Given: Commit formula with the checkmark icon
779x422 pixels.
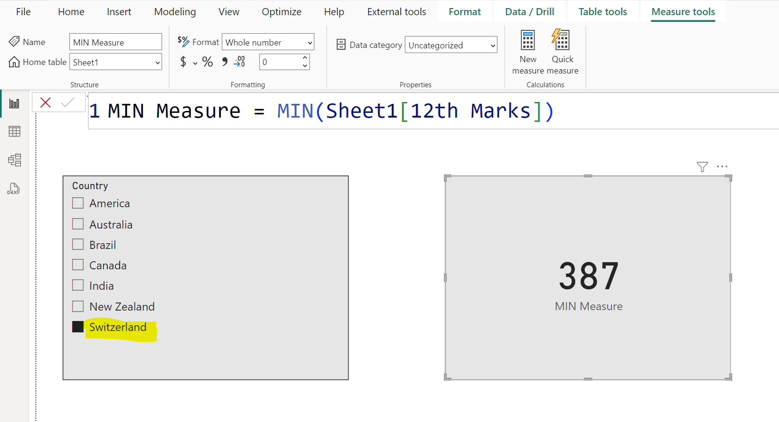Looking at the screenshot, I should (68, 102).
